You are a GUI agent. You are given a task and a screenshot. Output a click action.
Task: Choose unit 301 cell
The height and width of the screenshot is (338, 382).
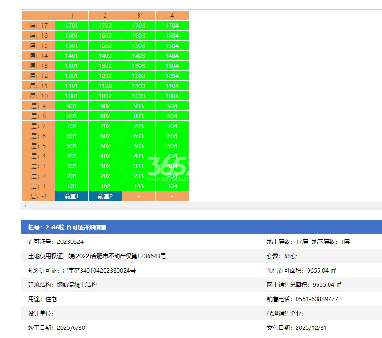[72, 166]
